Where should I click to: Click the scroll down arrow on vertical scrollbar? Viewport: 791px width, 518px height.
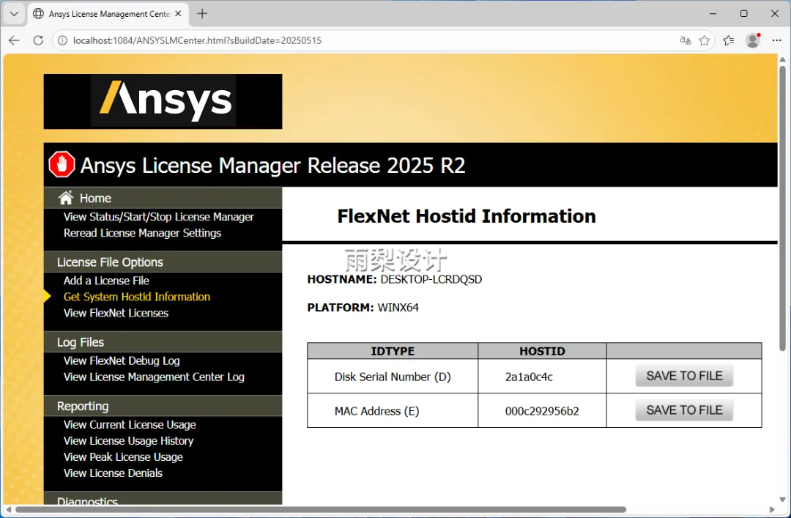(782, 500)
